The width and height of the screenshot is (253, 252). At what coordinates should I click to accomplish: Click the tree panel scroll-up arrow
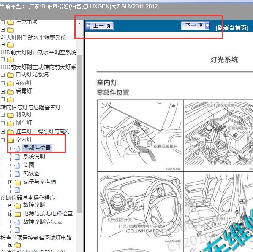point(79,24)
